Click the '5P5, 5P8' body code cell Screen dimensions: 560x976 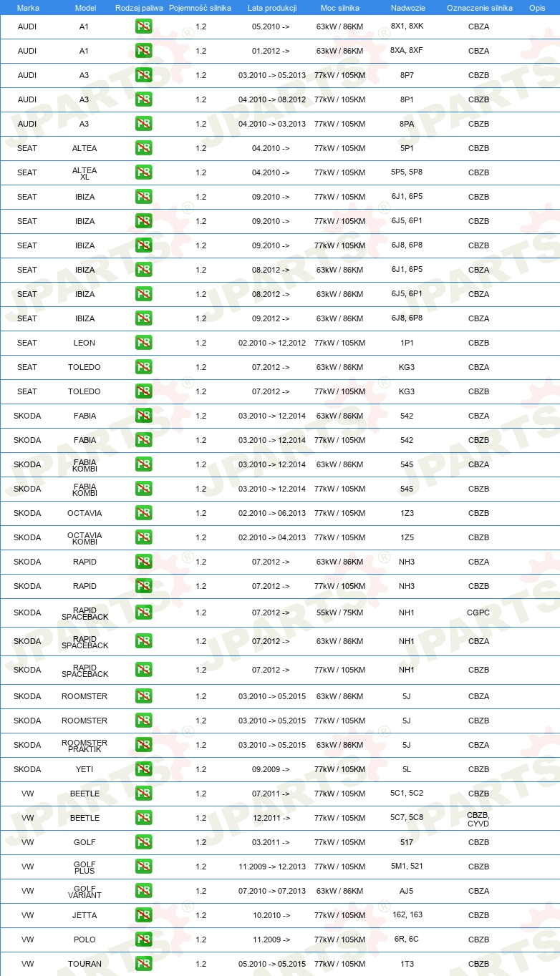(407, 172)
